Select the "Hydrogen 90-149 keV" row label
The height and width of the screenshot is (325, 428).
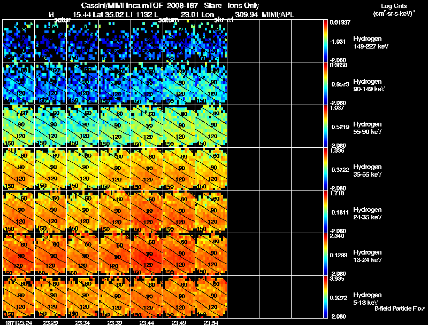(369, 85)
